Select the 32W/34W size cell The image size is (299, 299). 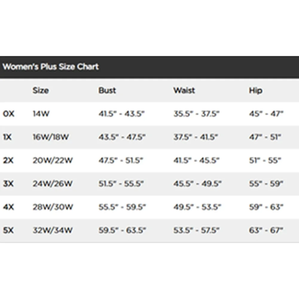coord(53,230)
